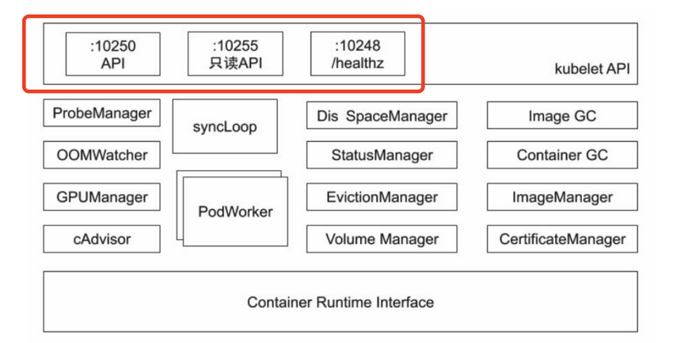Click the Image GC box

tap(561, 116)
